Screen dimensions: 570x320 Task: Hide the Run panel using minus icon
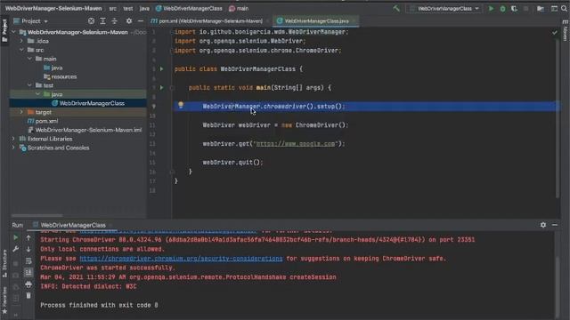[x=555, y=225]
